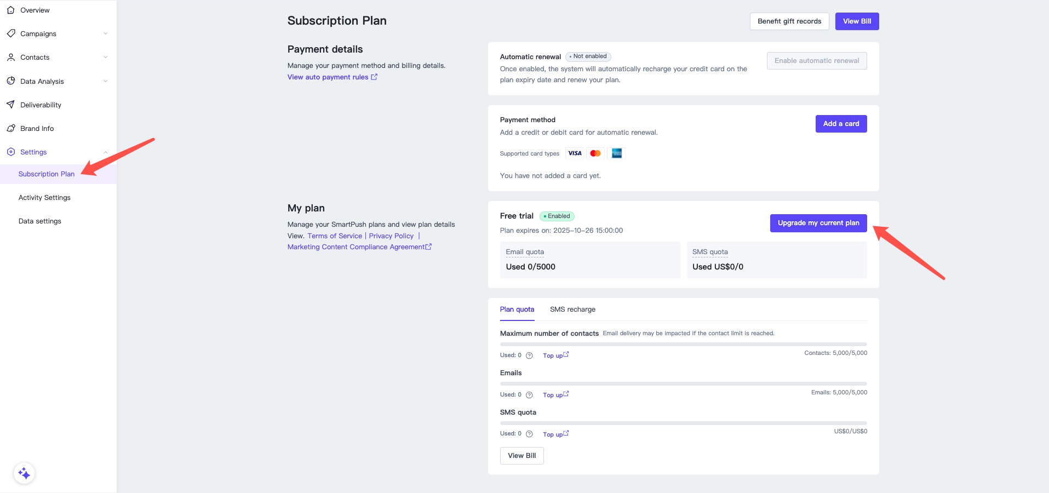Click the Brand Info planet icon
Viewport: 1049px width, 493px height.
10,128
